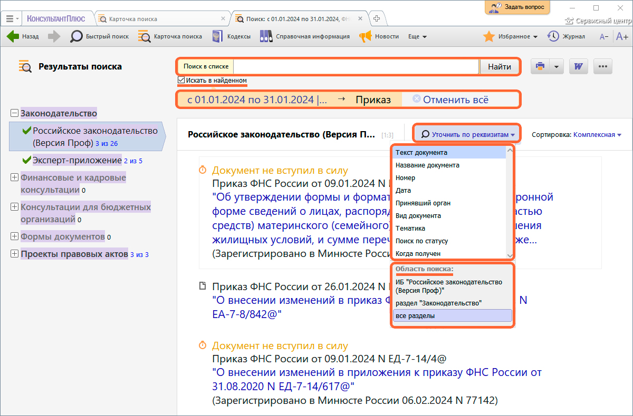Open the Еще dropdown menu
Image resolution: width=633 pixels, height=416 pixels.
point(417,36)
